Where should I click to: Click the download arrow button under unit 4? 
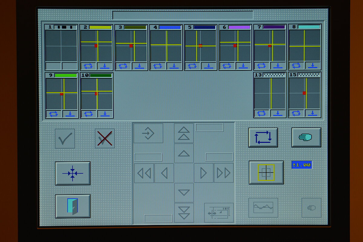(x=174, y=66)
